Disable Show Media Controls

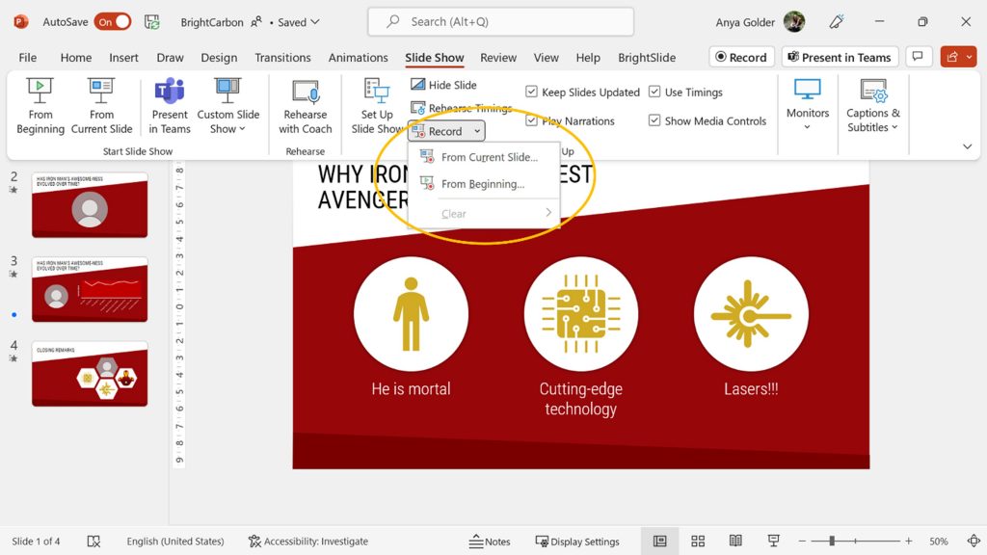click(x=656, y=120)
